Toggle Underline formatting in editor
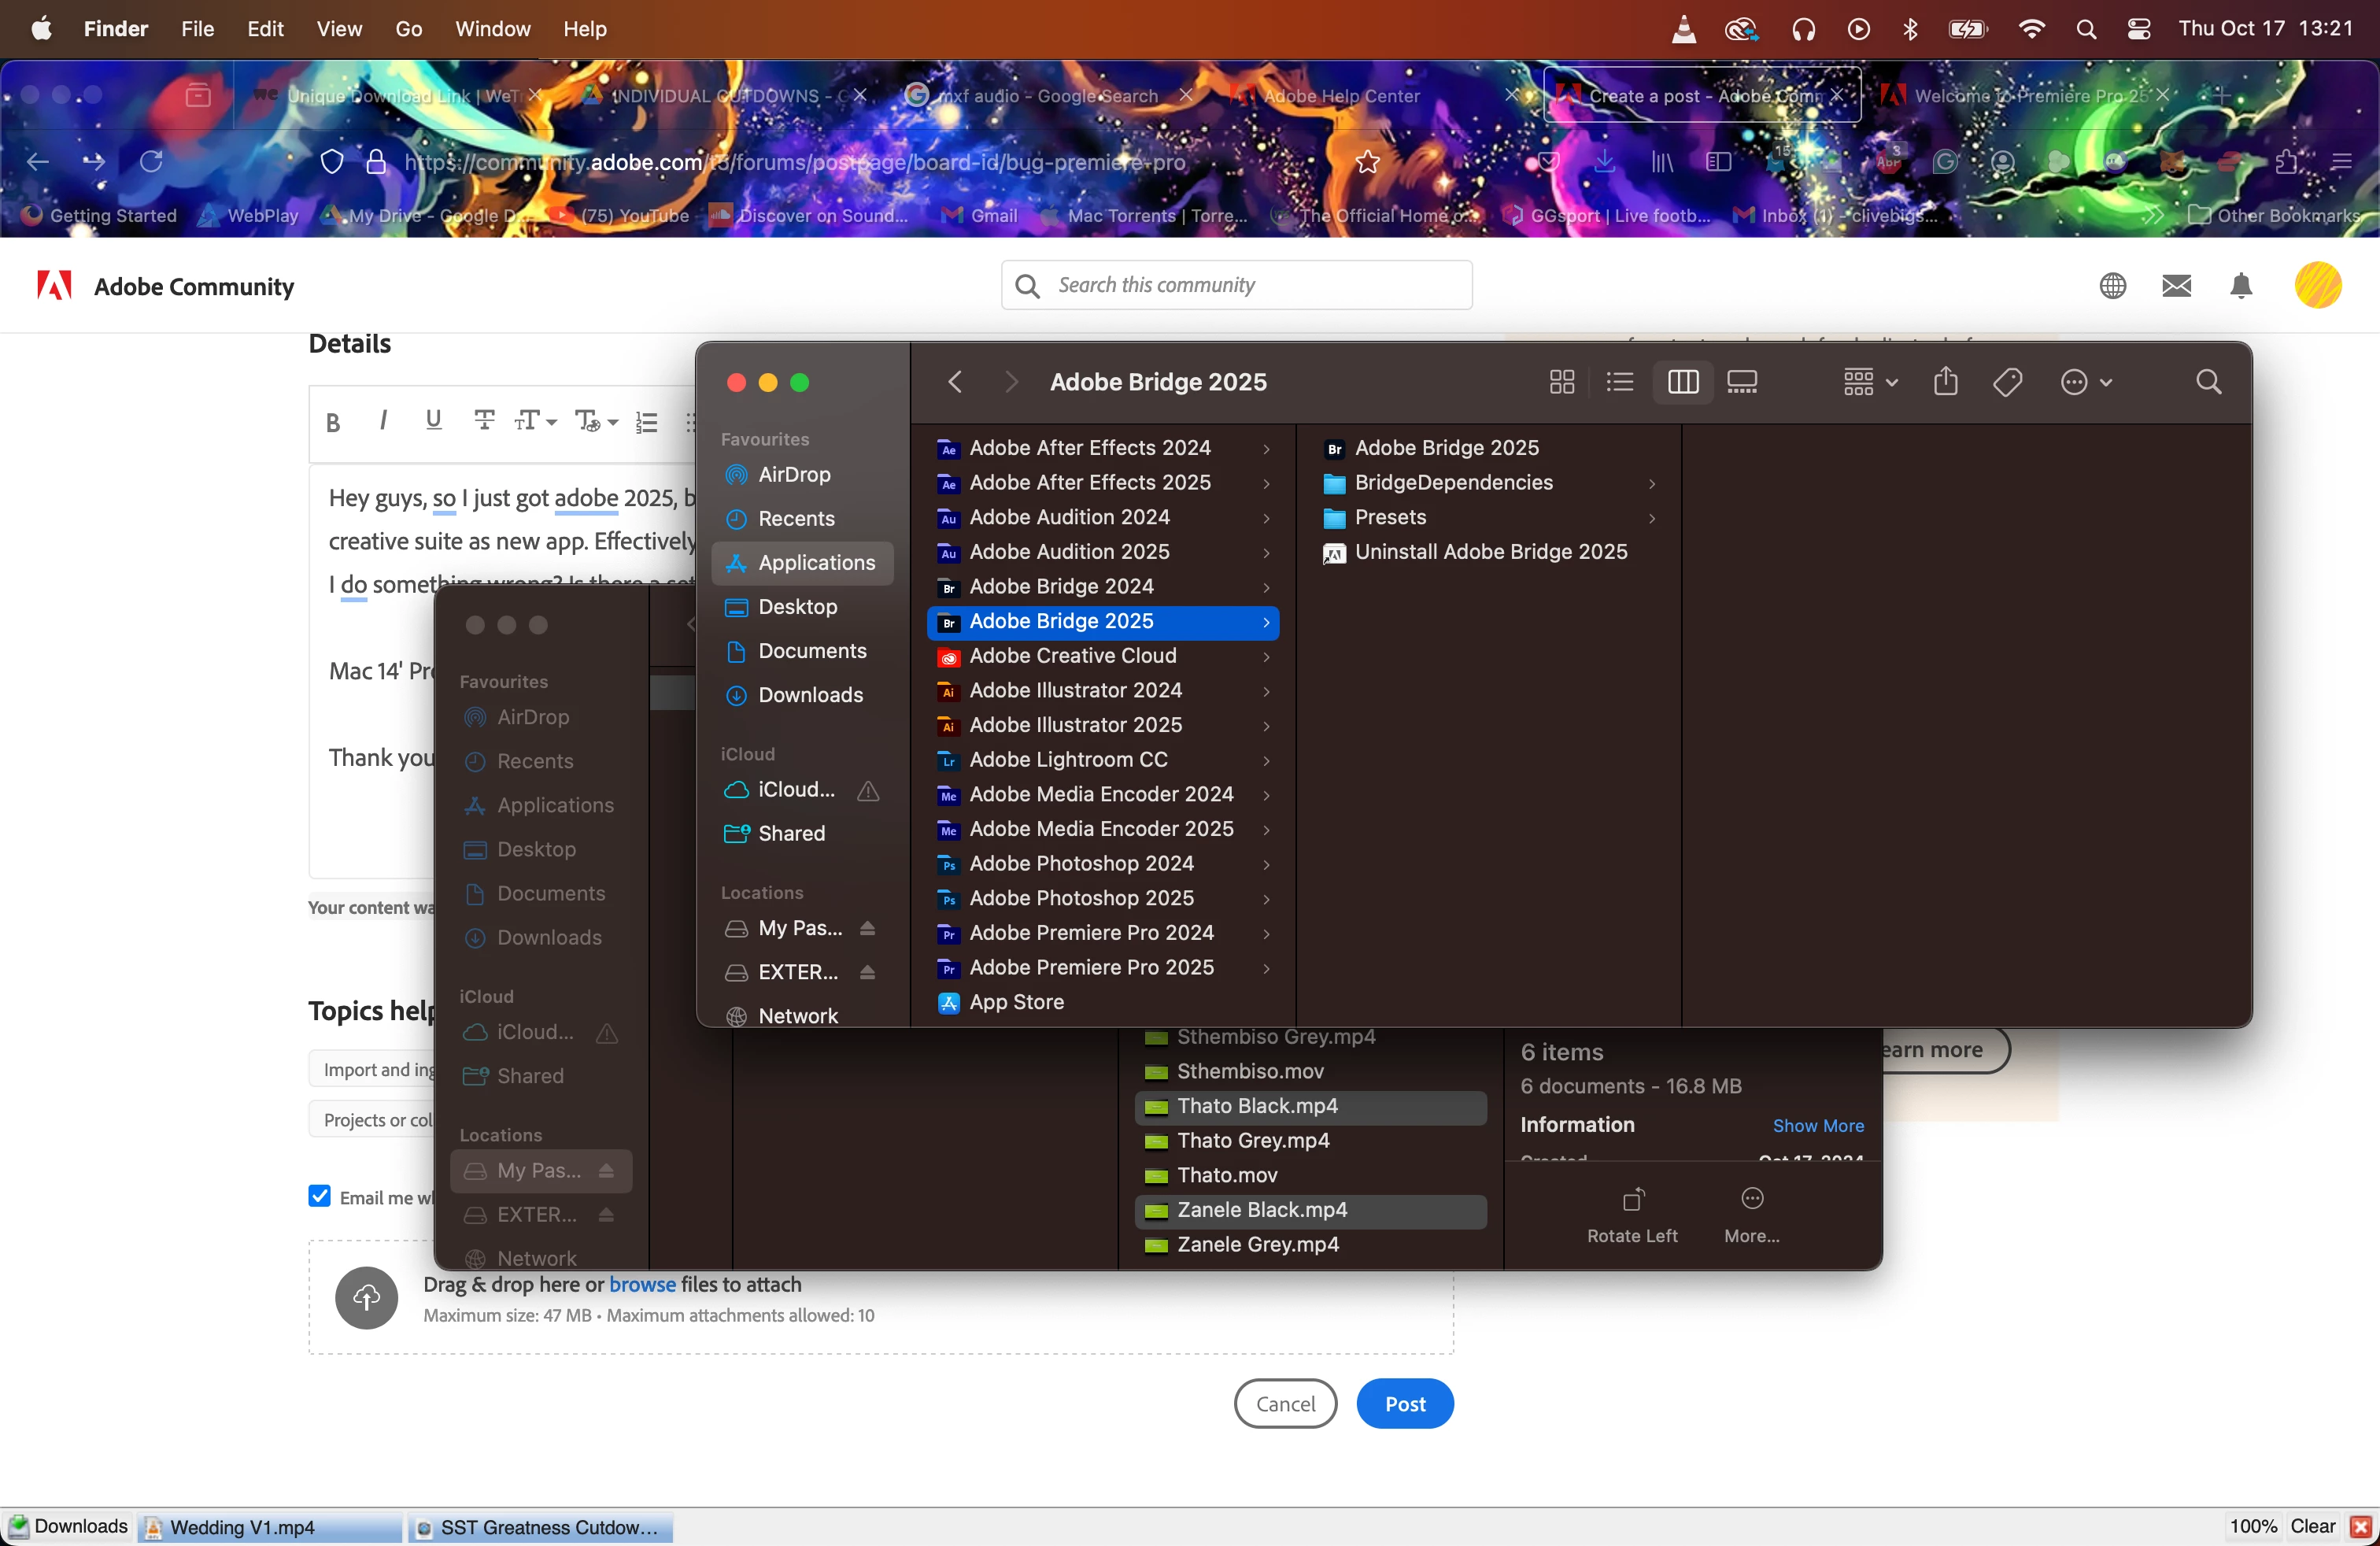 coord(433,420)
